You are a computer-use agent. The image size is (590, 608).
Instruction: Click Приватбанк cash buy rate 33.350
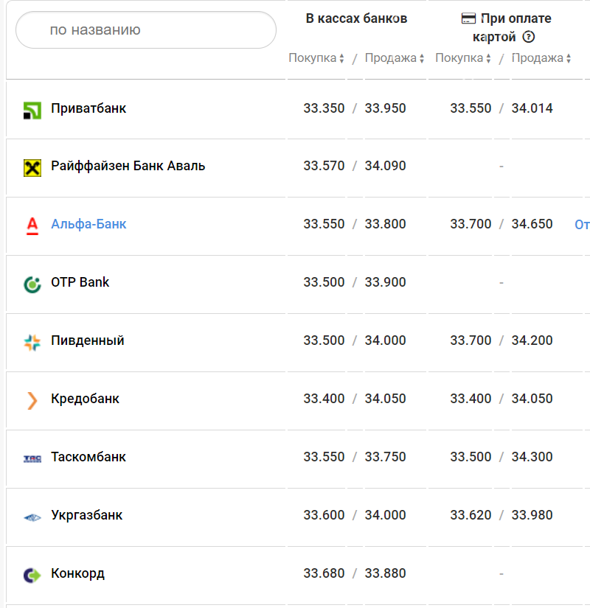pos(324,108)
